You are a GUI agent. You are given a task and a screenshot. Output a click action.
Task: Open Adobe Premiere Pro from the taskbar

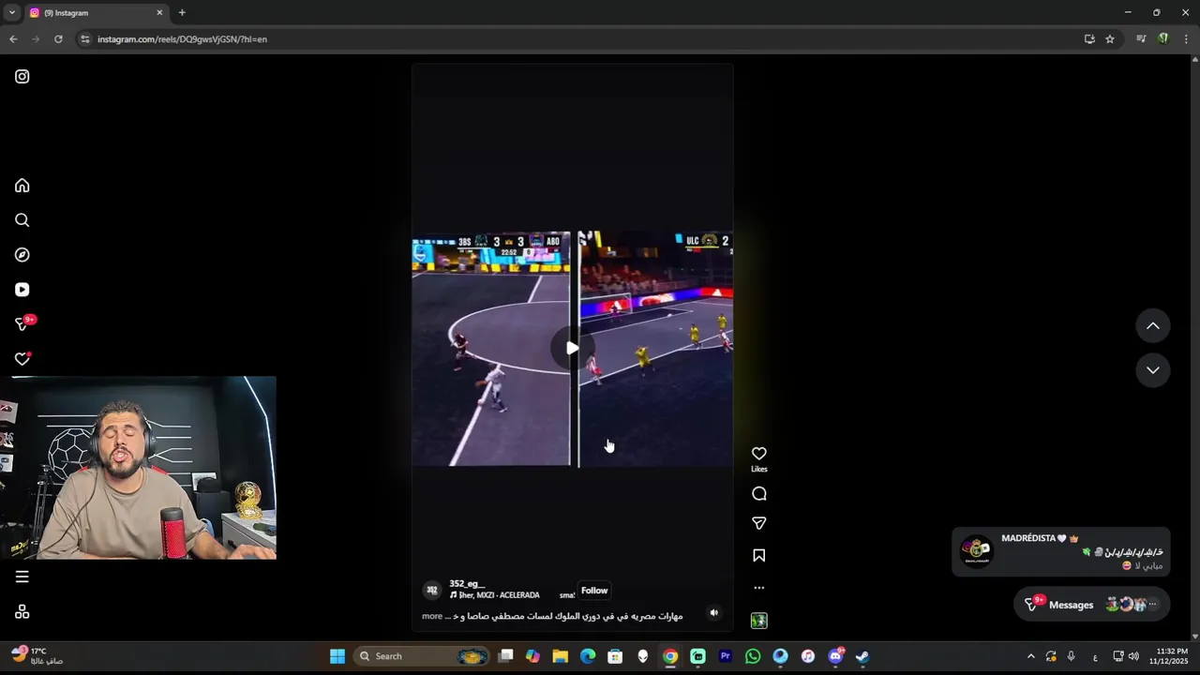(x=726, y=656)
